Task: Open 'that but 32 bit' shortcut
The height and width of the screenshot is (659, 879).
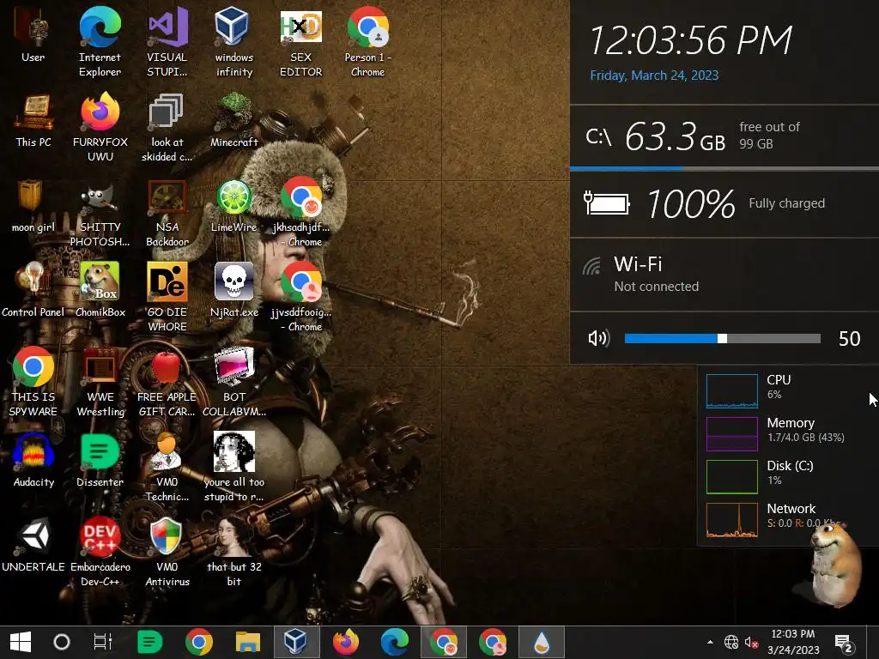Action: point(233,552)
